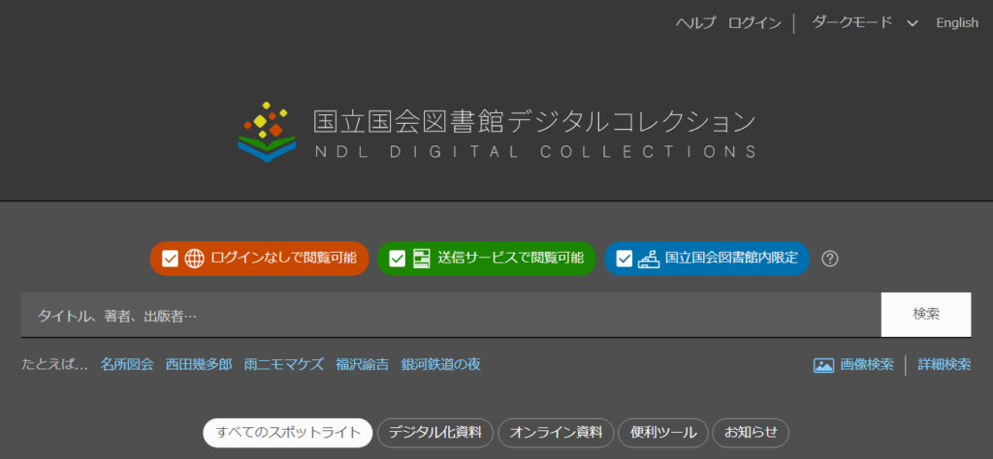Viewport: 993px width, 459px height.
Task: Uncheck the 送信サービスで閲覧可能 checkbox
Action: tap(397, 259)
